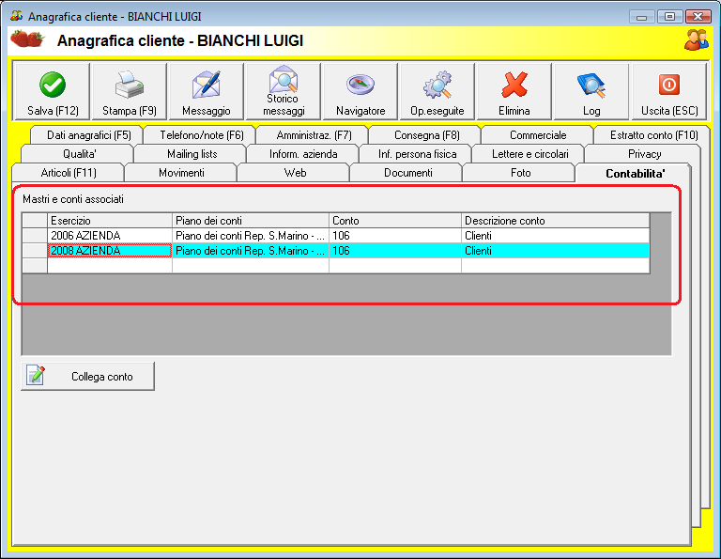Select the 2006 AZIENDA cell

[x=110, y=236]
